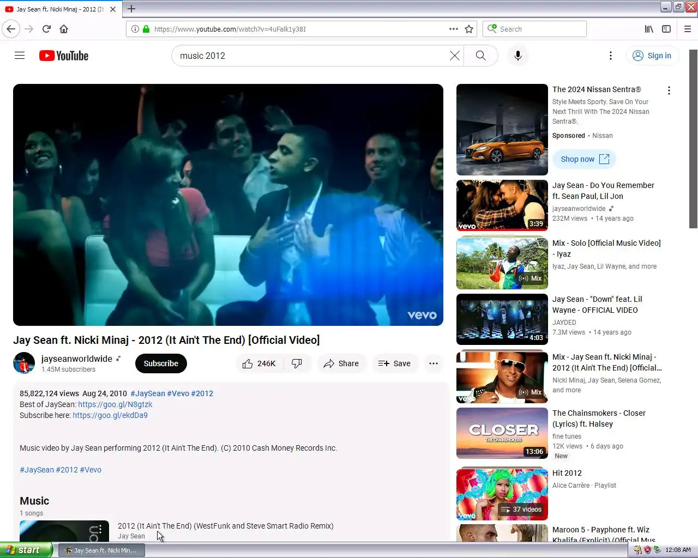The image size is (698, 558).
Task: Open YouTube settings three-dot menu
Action: point(611,56)
